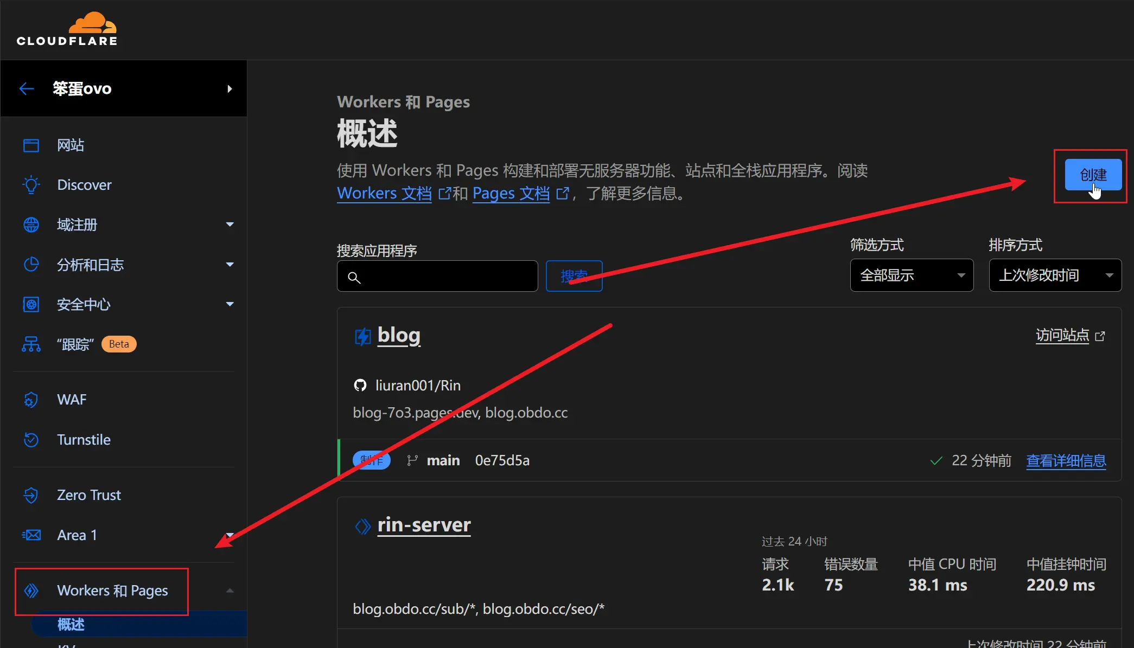The height and width of the screenshot is (648, 1134).
Task: Open the Area 1 menu item
Action: (77, 535)
